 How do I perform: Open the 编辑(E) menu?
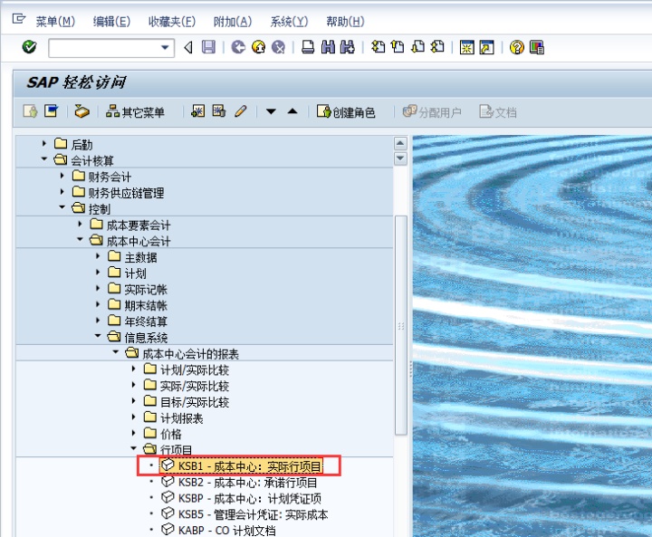(x=111, y=21)
